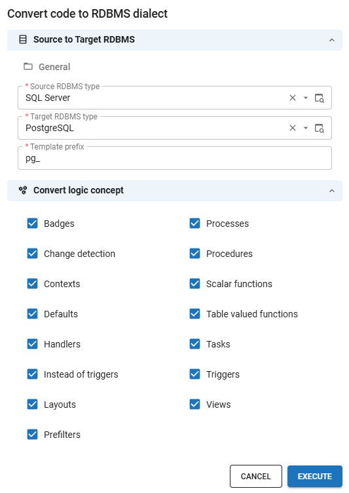The height and width of the screenshot is (493, 349).
Task: Click the General folder icon
Action: pyautogui.click(x=28, y=66)
